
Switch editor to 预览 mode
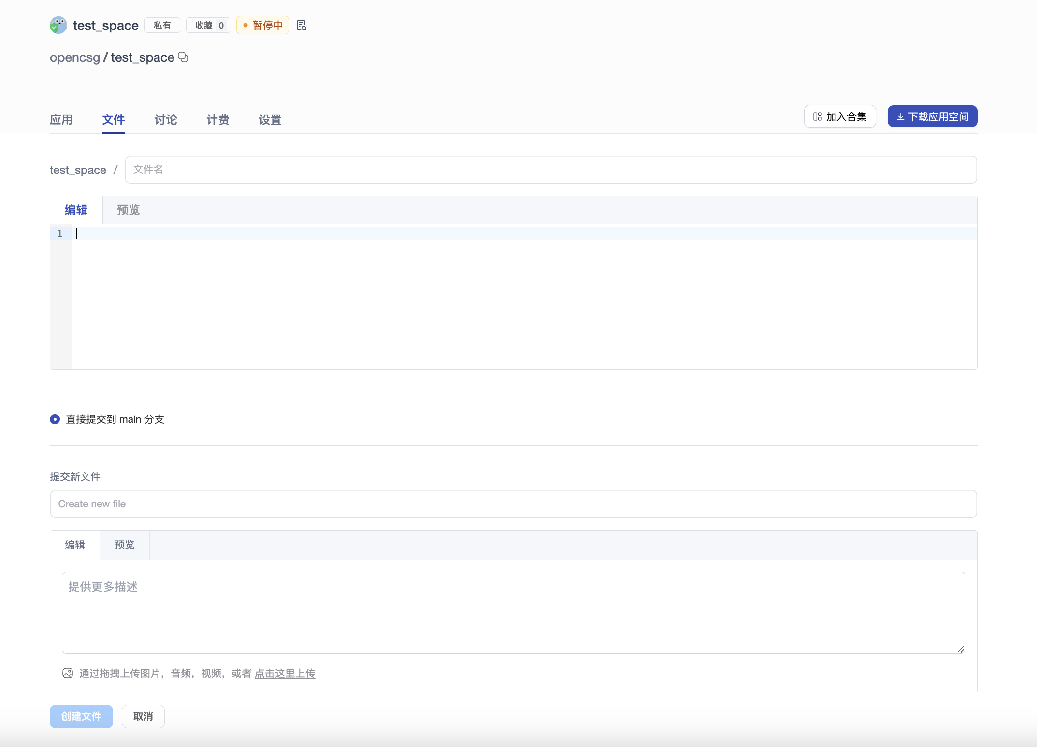[127, 210]
